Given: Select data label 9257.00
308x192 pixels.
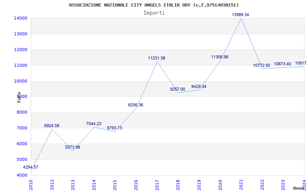Looking at the screenshot, I should (177, 89).
